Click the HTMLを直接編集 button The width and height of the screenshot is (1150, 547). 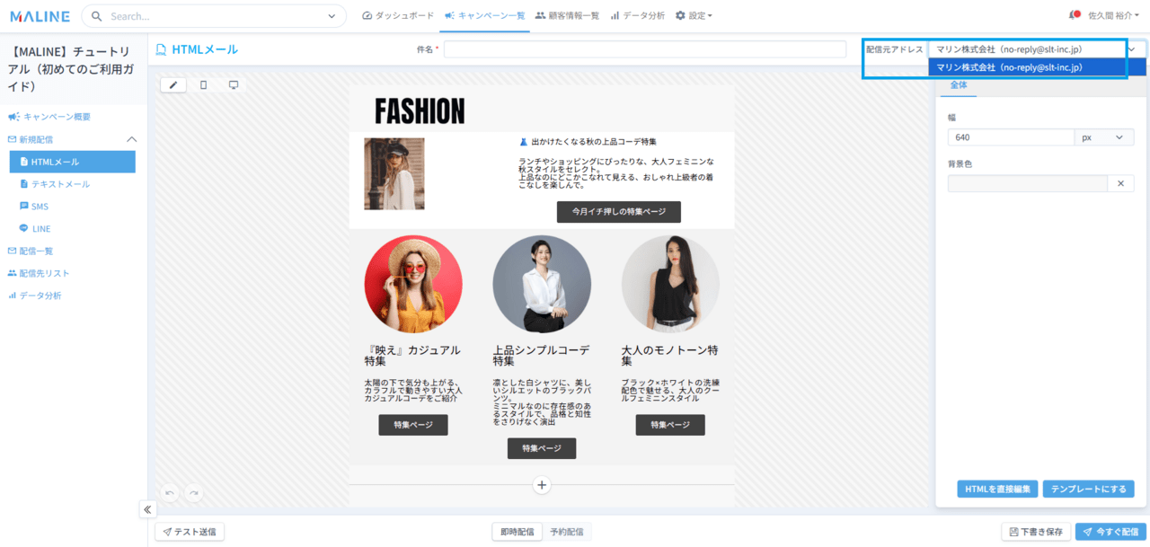[997, 489]
